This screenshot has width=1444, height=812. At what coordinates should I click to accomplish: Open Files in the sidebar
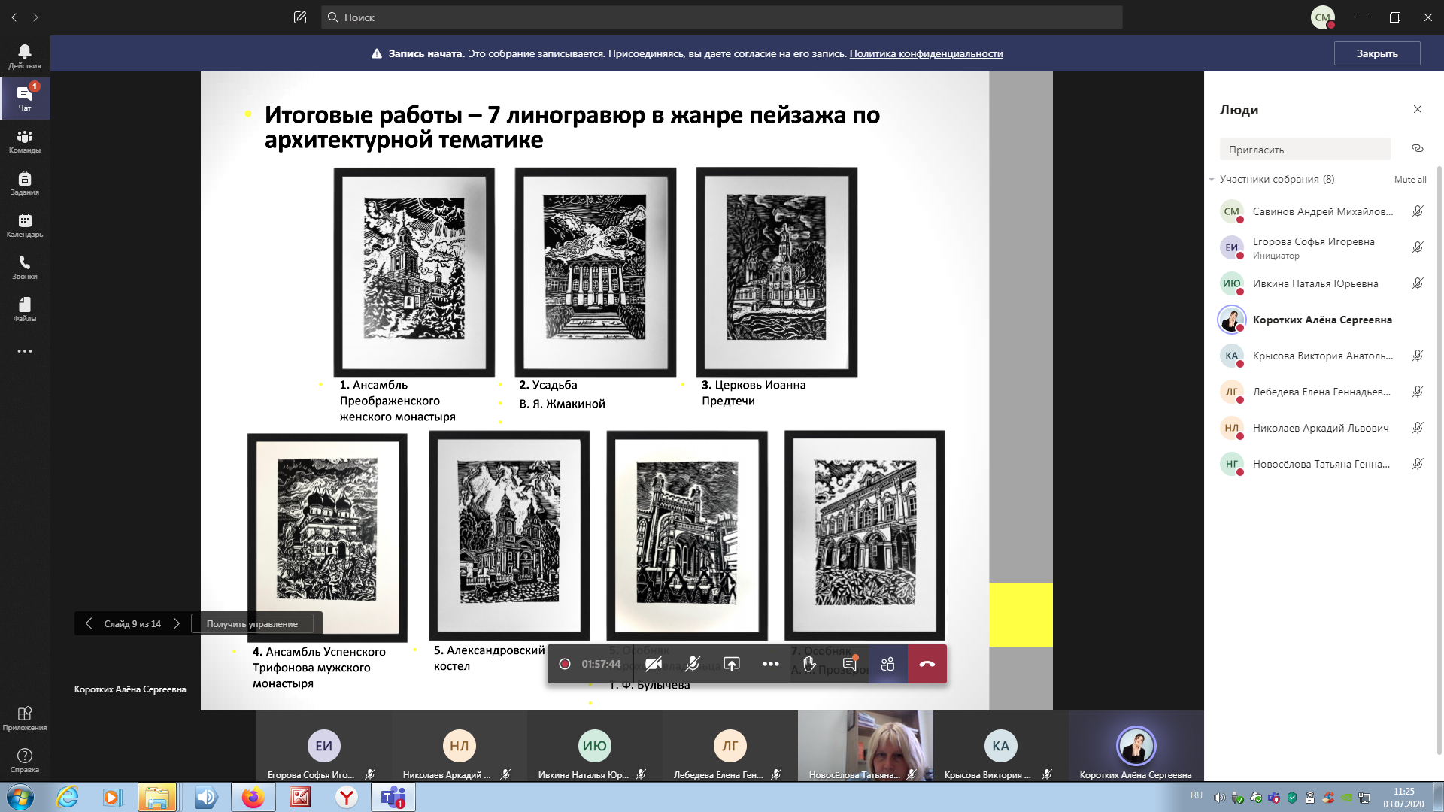click(x=25, y=309)
